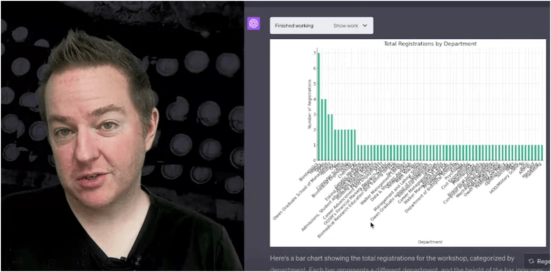Click the response line starting Here's a bar chart

(392, 258)
